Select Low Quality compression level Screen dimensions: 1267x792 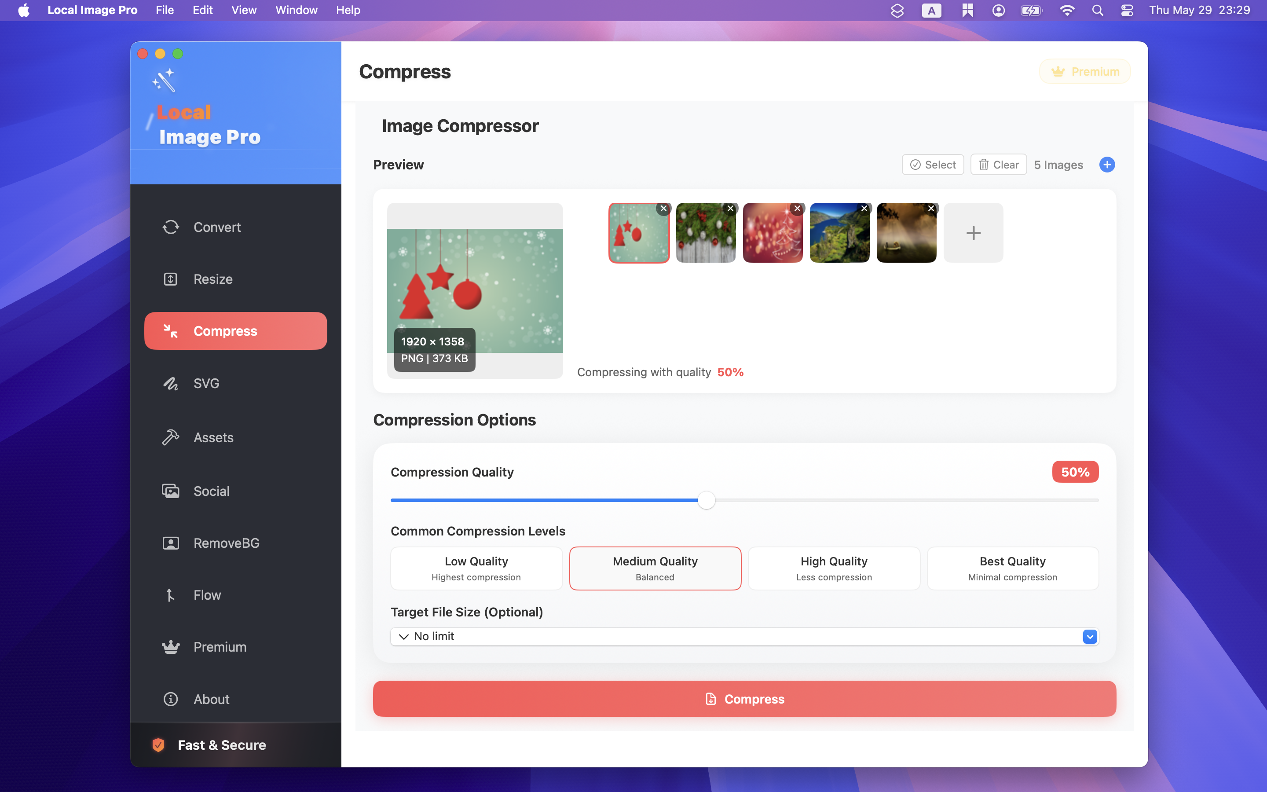pyautogui.click(x=476, y=568)
